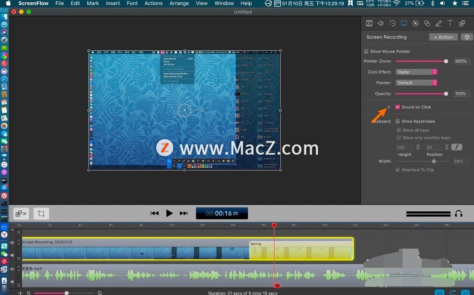Click the Wi-Fi icon in the menu bar
474x295 pixels.
[397, 3]
